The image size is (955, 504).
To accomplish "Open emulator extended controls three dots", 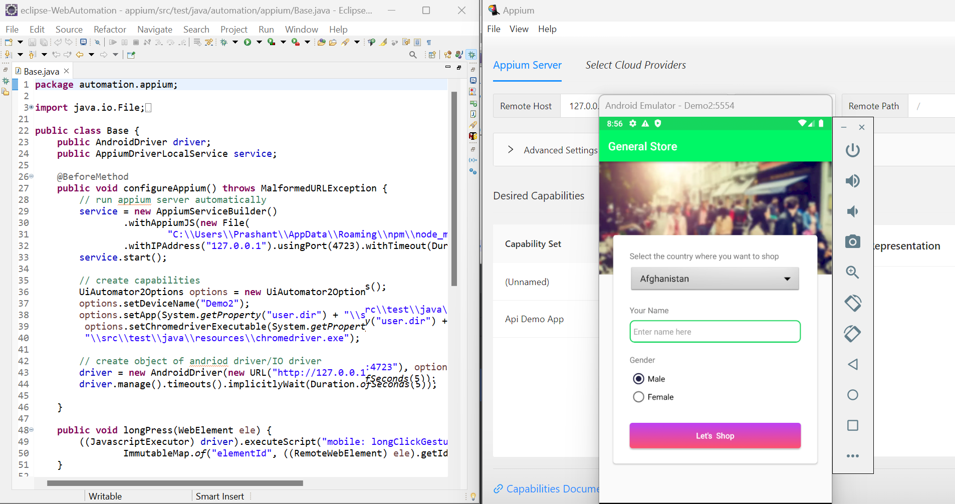I will tap(853, 456).
